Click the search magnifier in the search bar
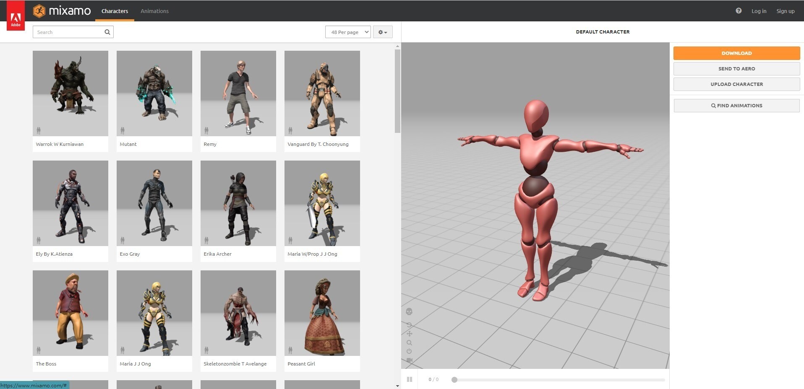Screen dimensions: 804x389 tap(107, 32)
